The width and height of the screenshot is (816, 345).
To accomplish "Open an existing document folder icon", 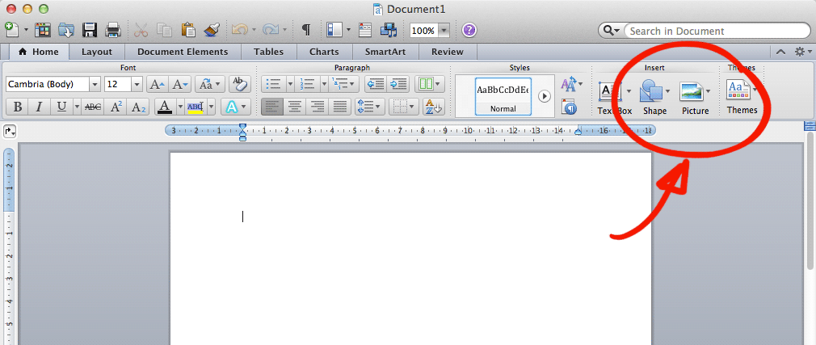I will (66, 30).
